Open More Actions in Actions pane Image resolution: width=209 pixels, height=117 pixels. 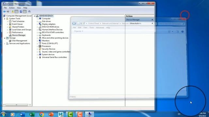coord(139,23)
